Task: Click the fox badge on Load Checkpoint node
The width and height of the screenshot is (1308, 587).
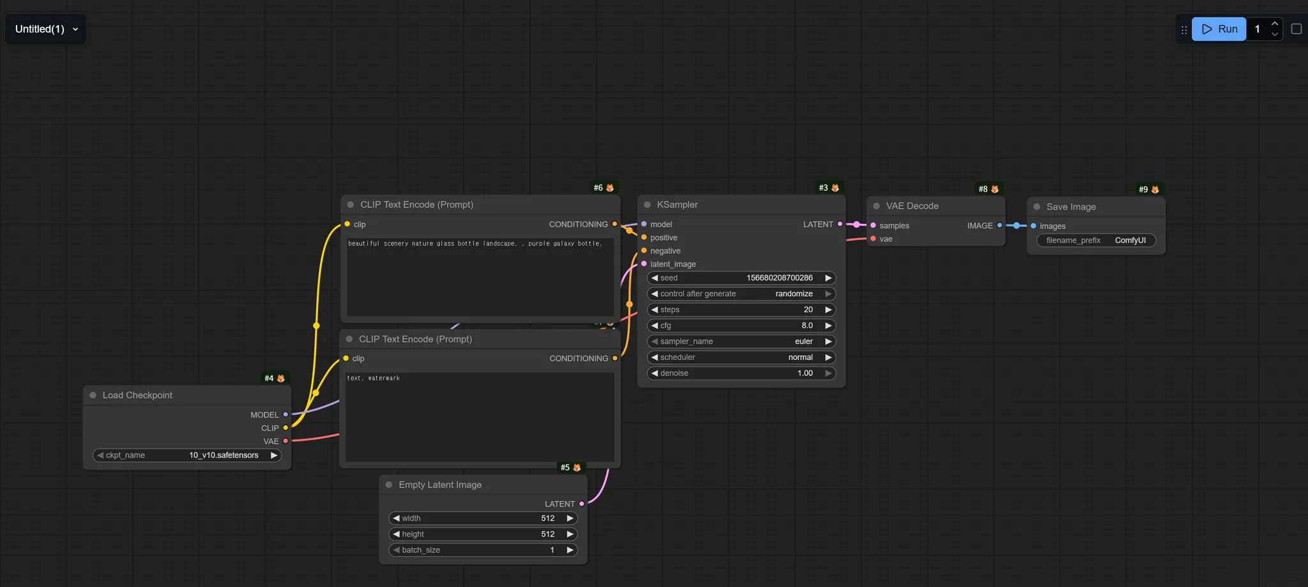Action: point(280,378)
